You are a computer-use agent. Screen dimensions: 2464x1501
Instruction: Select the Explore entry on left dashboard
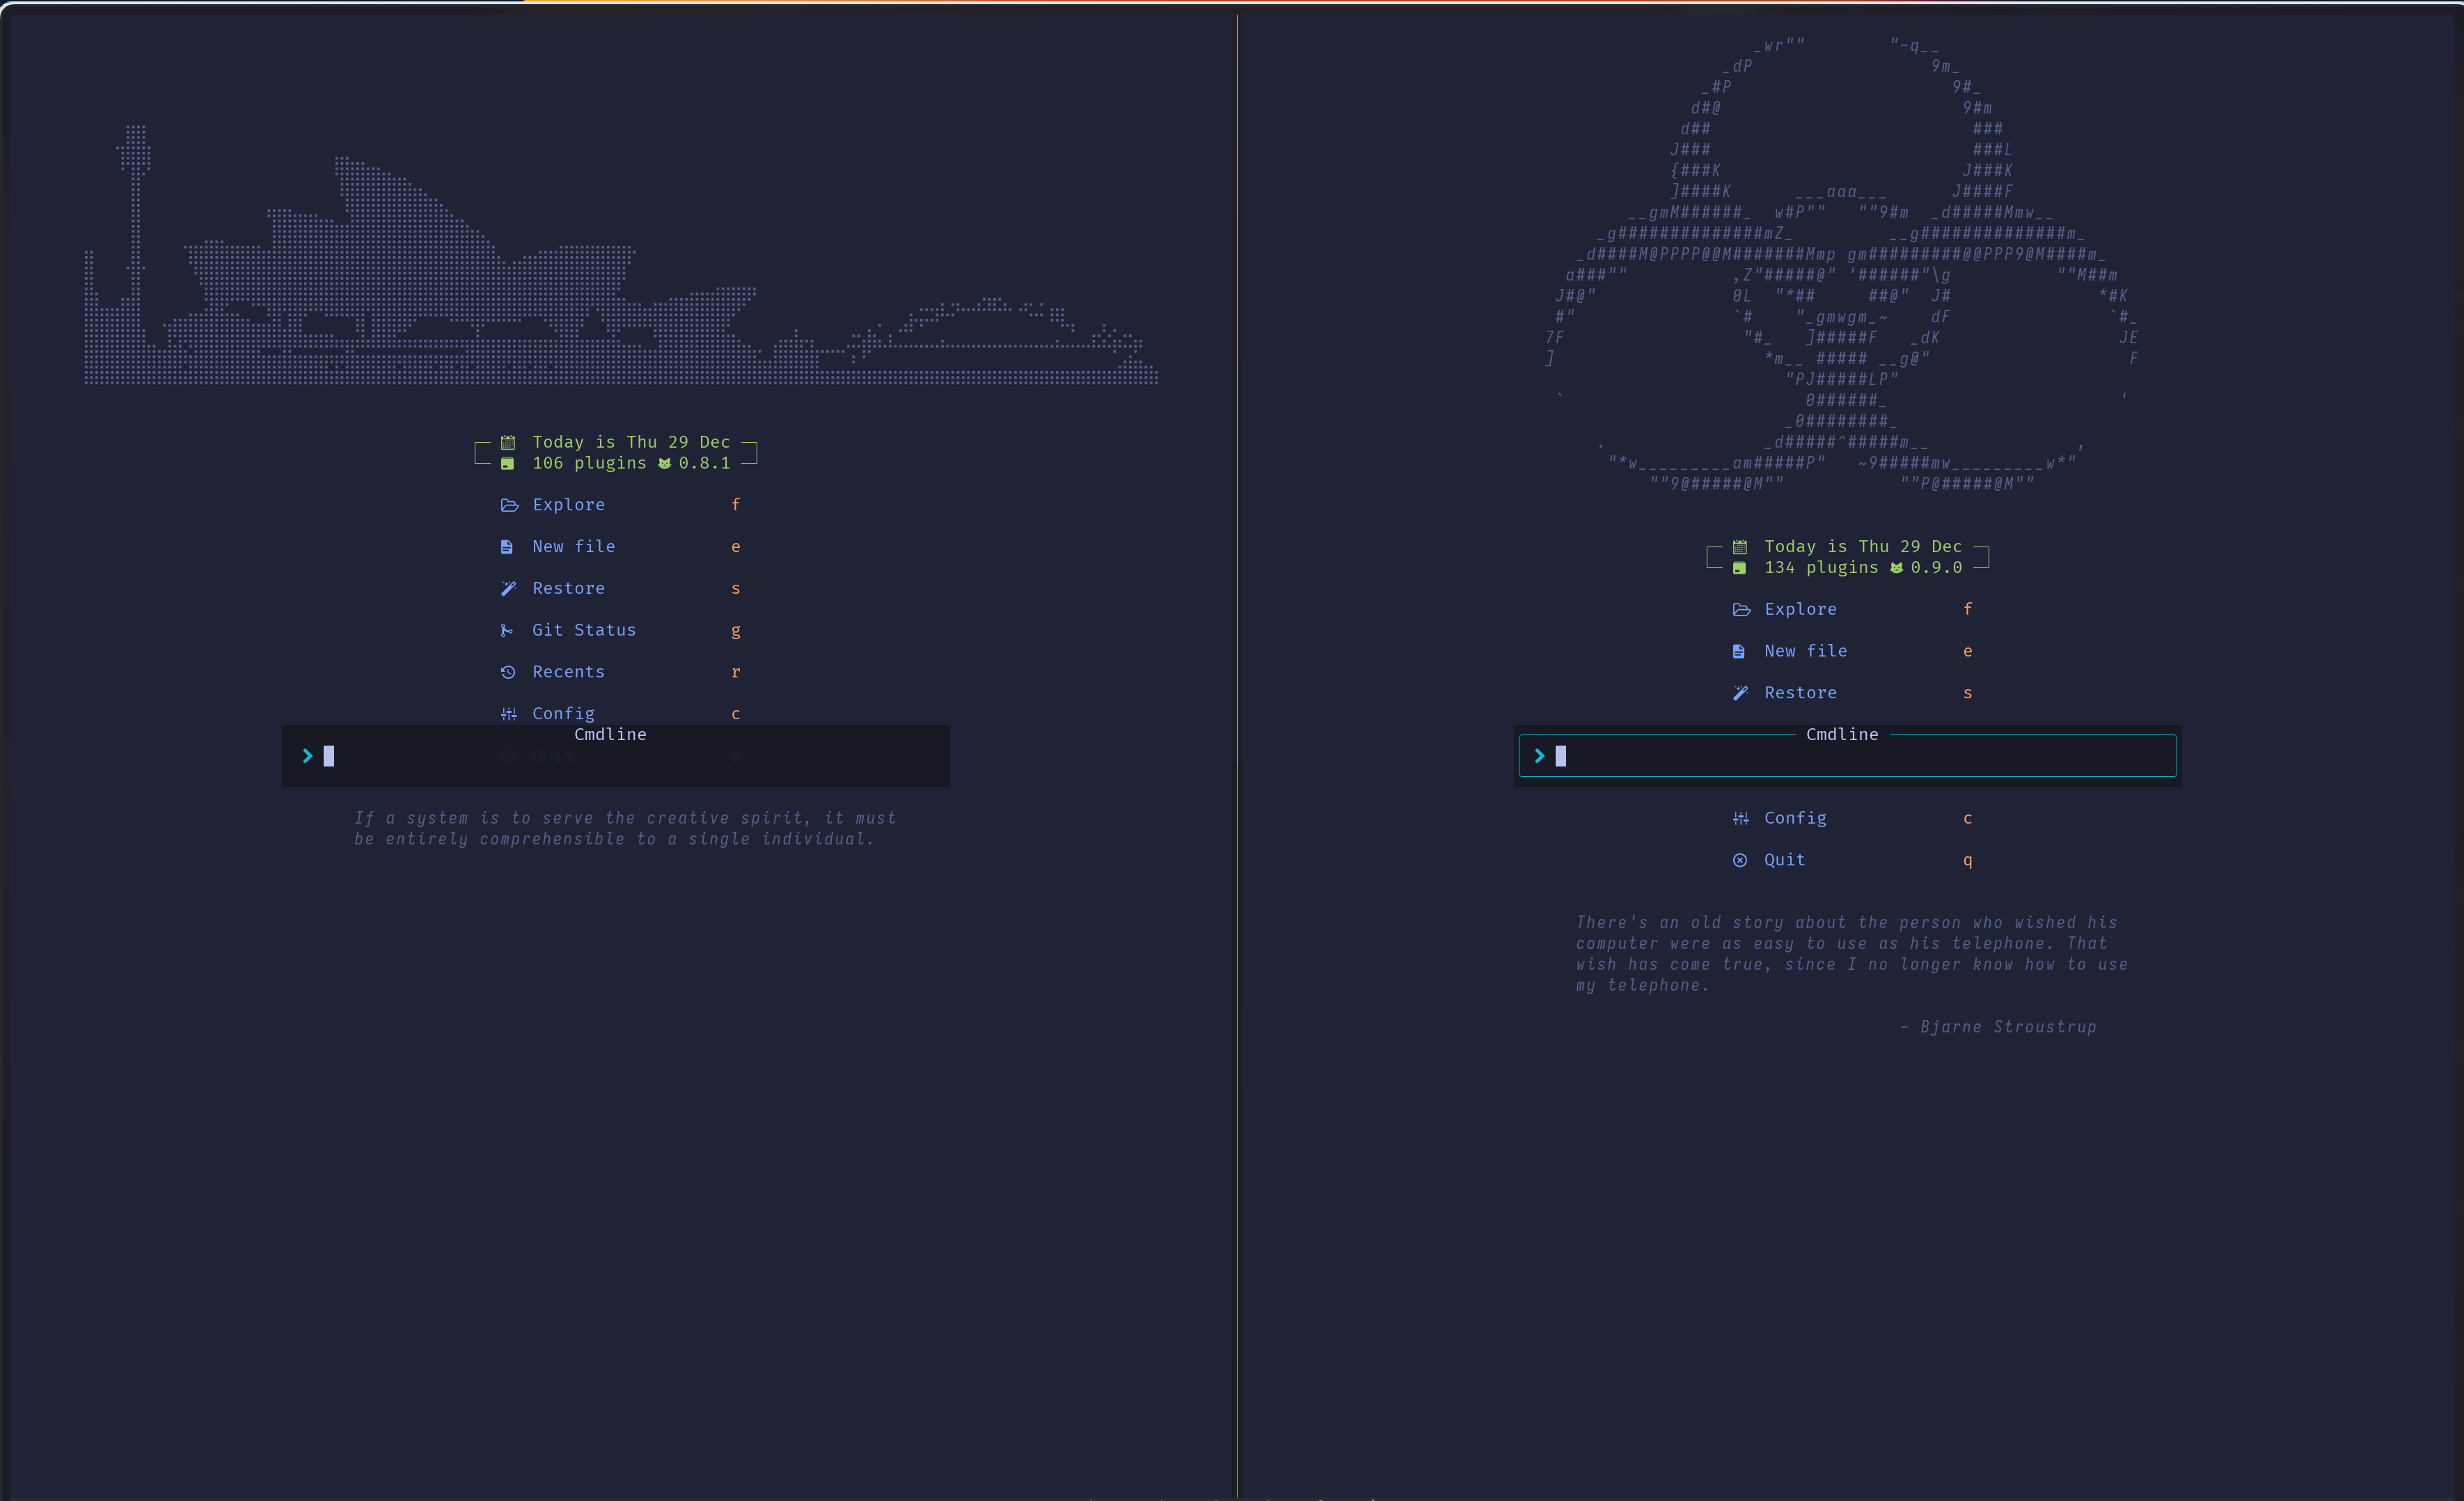point(567,505)
